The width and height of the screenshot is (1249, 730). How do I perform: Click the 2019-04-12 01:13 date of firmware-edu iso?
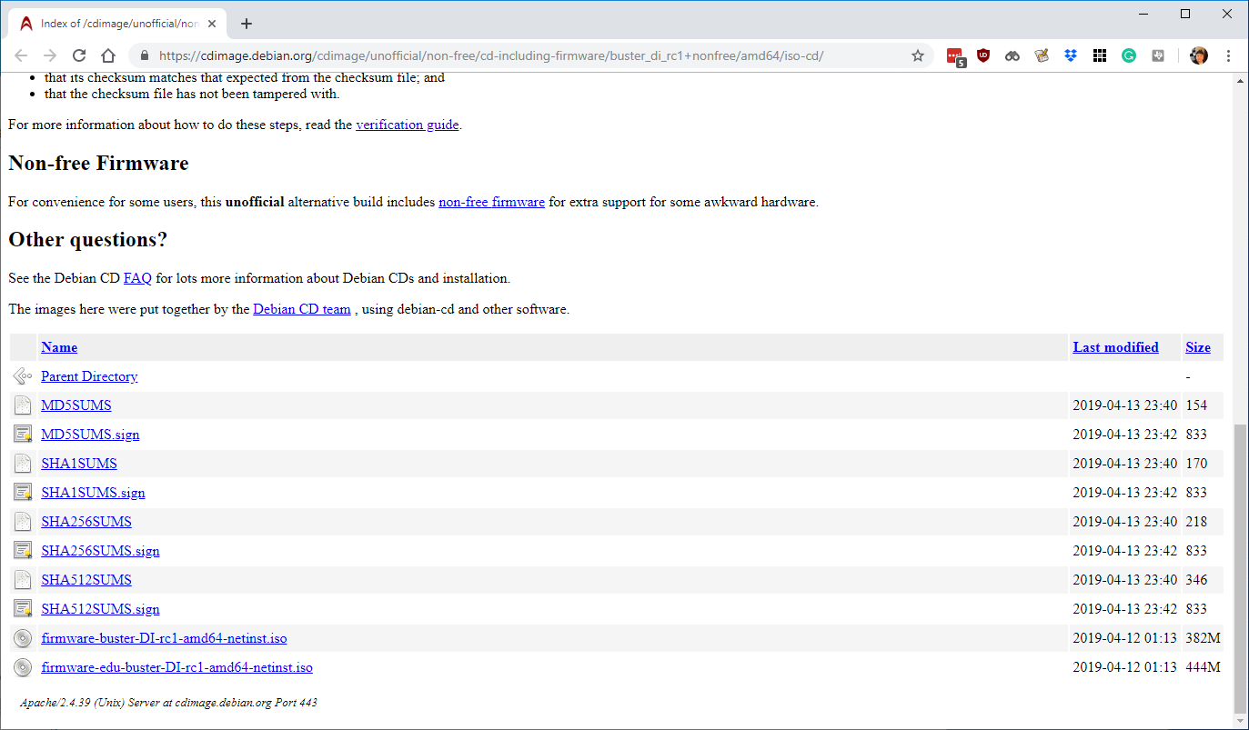click(x=1124, y=667)
